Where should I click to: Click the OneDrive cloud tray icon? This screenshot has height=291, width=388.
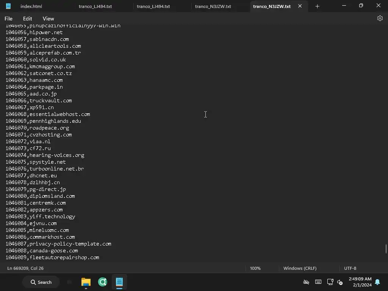(306, 282)
